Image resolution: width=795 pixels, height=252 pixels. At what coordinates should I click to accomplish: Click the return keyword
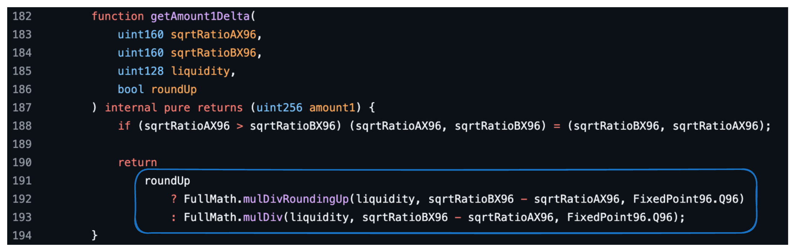tap(137, 162)
